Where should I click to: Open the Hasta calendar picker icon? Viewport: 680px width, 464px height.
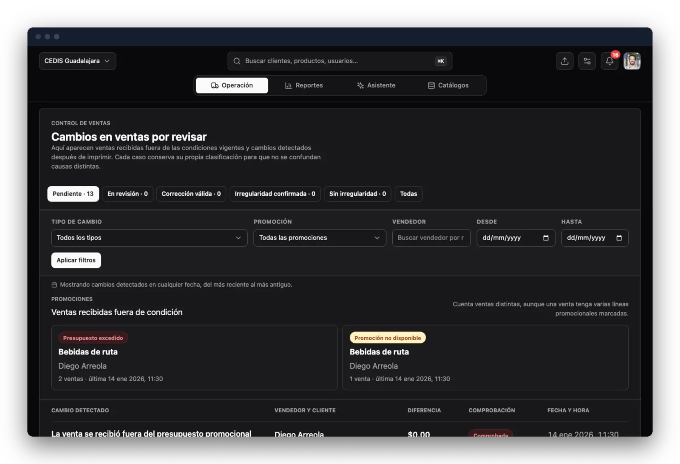point(619,238)
